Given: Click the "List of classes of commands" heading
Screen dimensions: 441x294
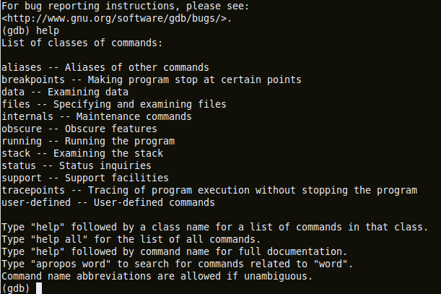Looking at the screenshot, I should 82,43.
